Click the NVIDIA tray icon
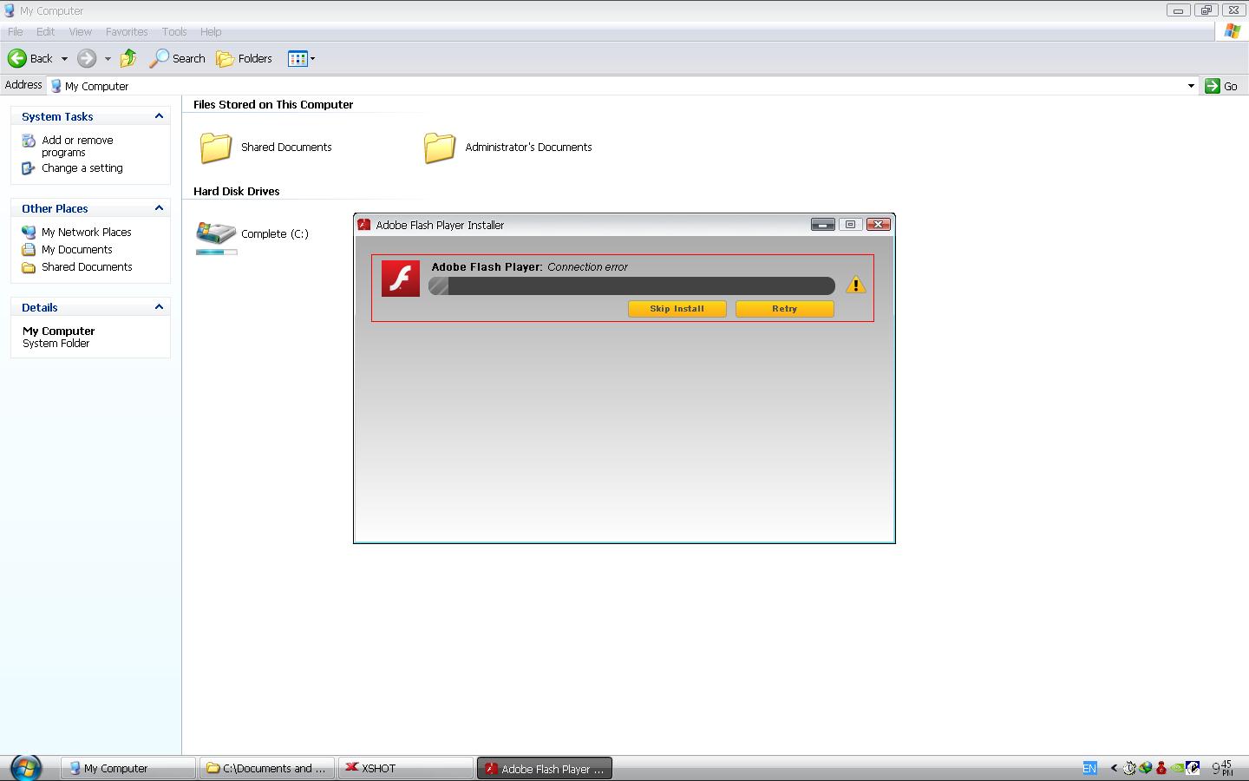Image resolution: width=1249 pixels, height=781 pixels. (1177, 768)
